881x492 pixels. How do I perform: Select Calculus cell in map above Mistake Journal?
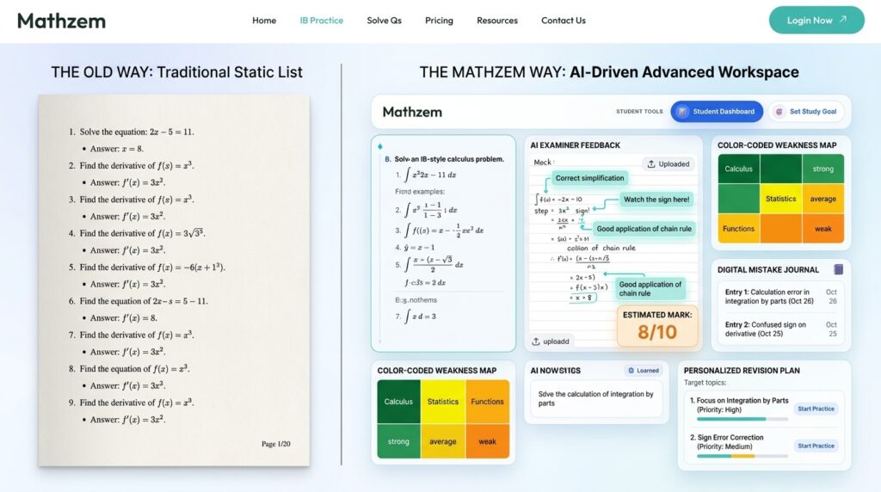(x=739, y=169)
